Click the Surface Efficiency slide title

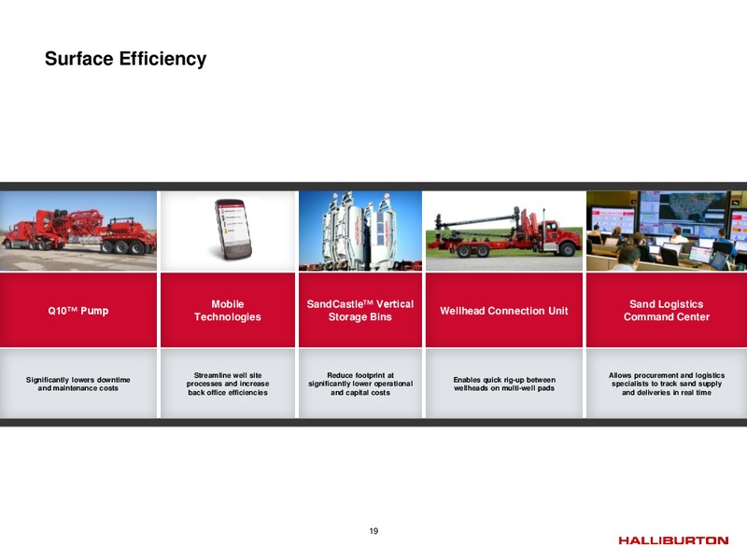point(125,59)
